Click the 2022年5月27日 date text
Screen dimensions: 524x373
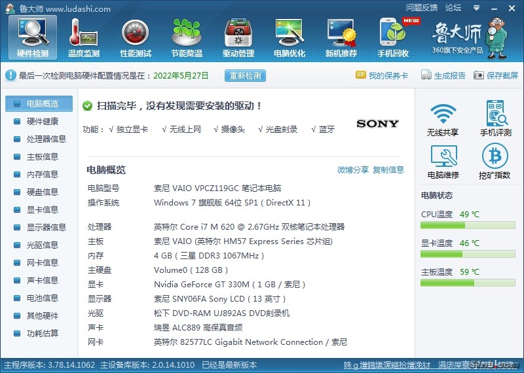click(x=181, y=75)
